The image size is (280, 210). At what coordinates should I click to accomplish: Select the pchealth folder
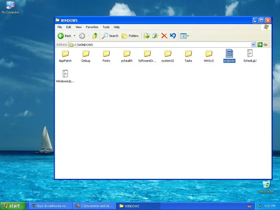(127, 56)
